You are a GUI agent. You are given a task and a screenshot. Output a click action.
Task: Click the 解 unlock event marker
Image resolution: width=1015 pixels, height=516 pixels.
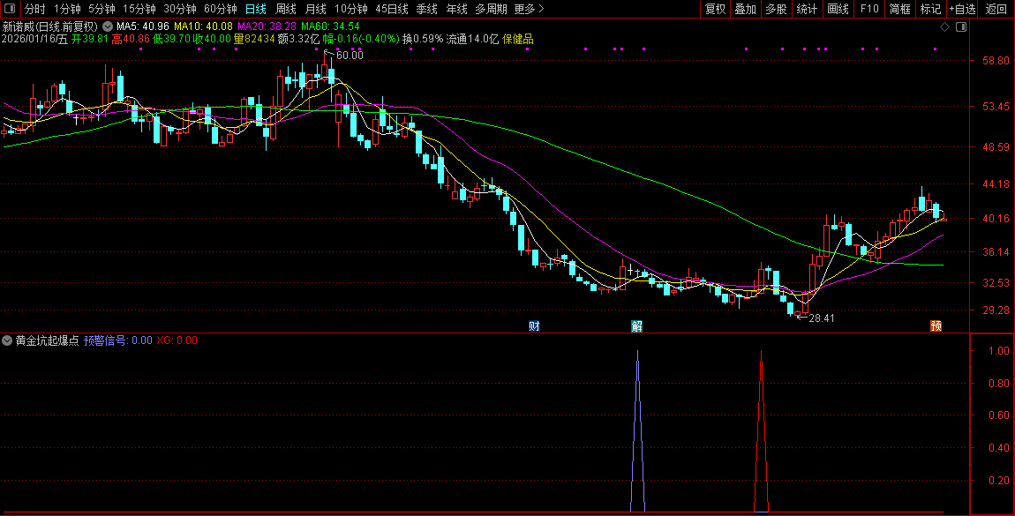click(636, 325)
